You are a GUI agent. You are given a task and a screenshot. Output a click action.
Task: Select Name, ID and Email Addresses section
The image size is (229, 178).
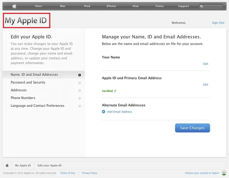point(44,75)
